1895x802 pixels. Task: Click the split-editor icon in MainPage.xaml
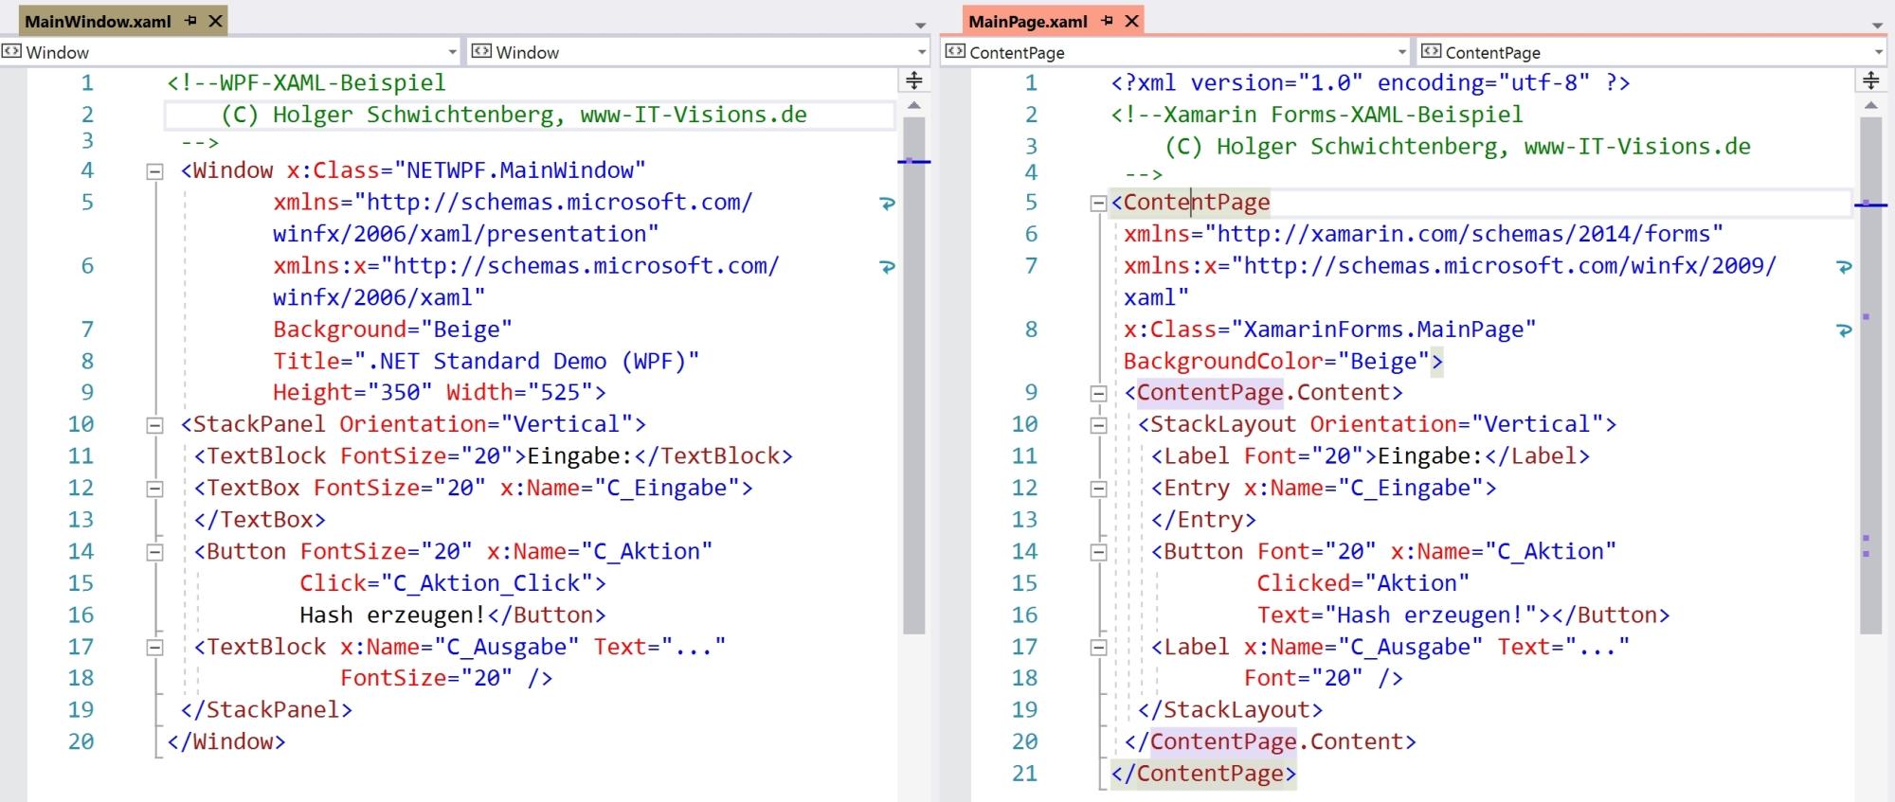(x=1871, y=80)
